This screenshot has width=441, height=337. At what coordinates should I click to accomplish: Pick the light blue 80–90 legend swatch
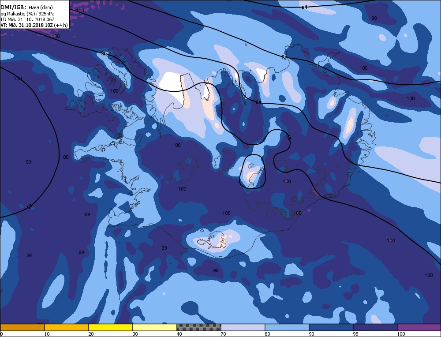[287, 327]
